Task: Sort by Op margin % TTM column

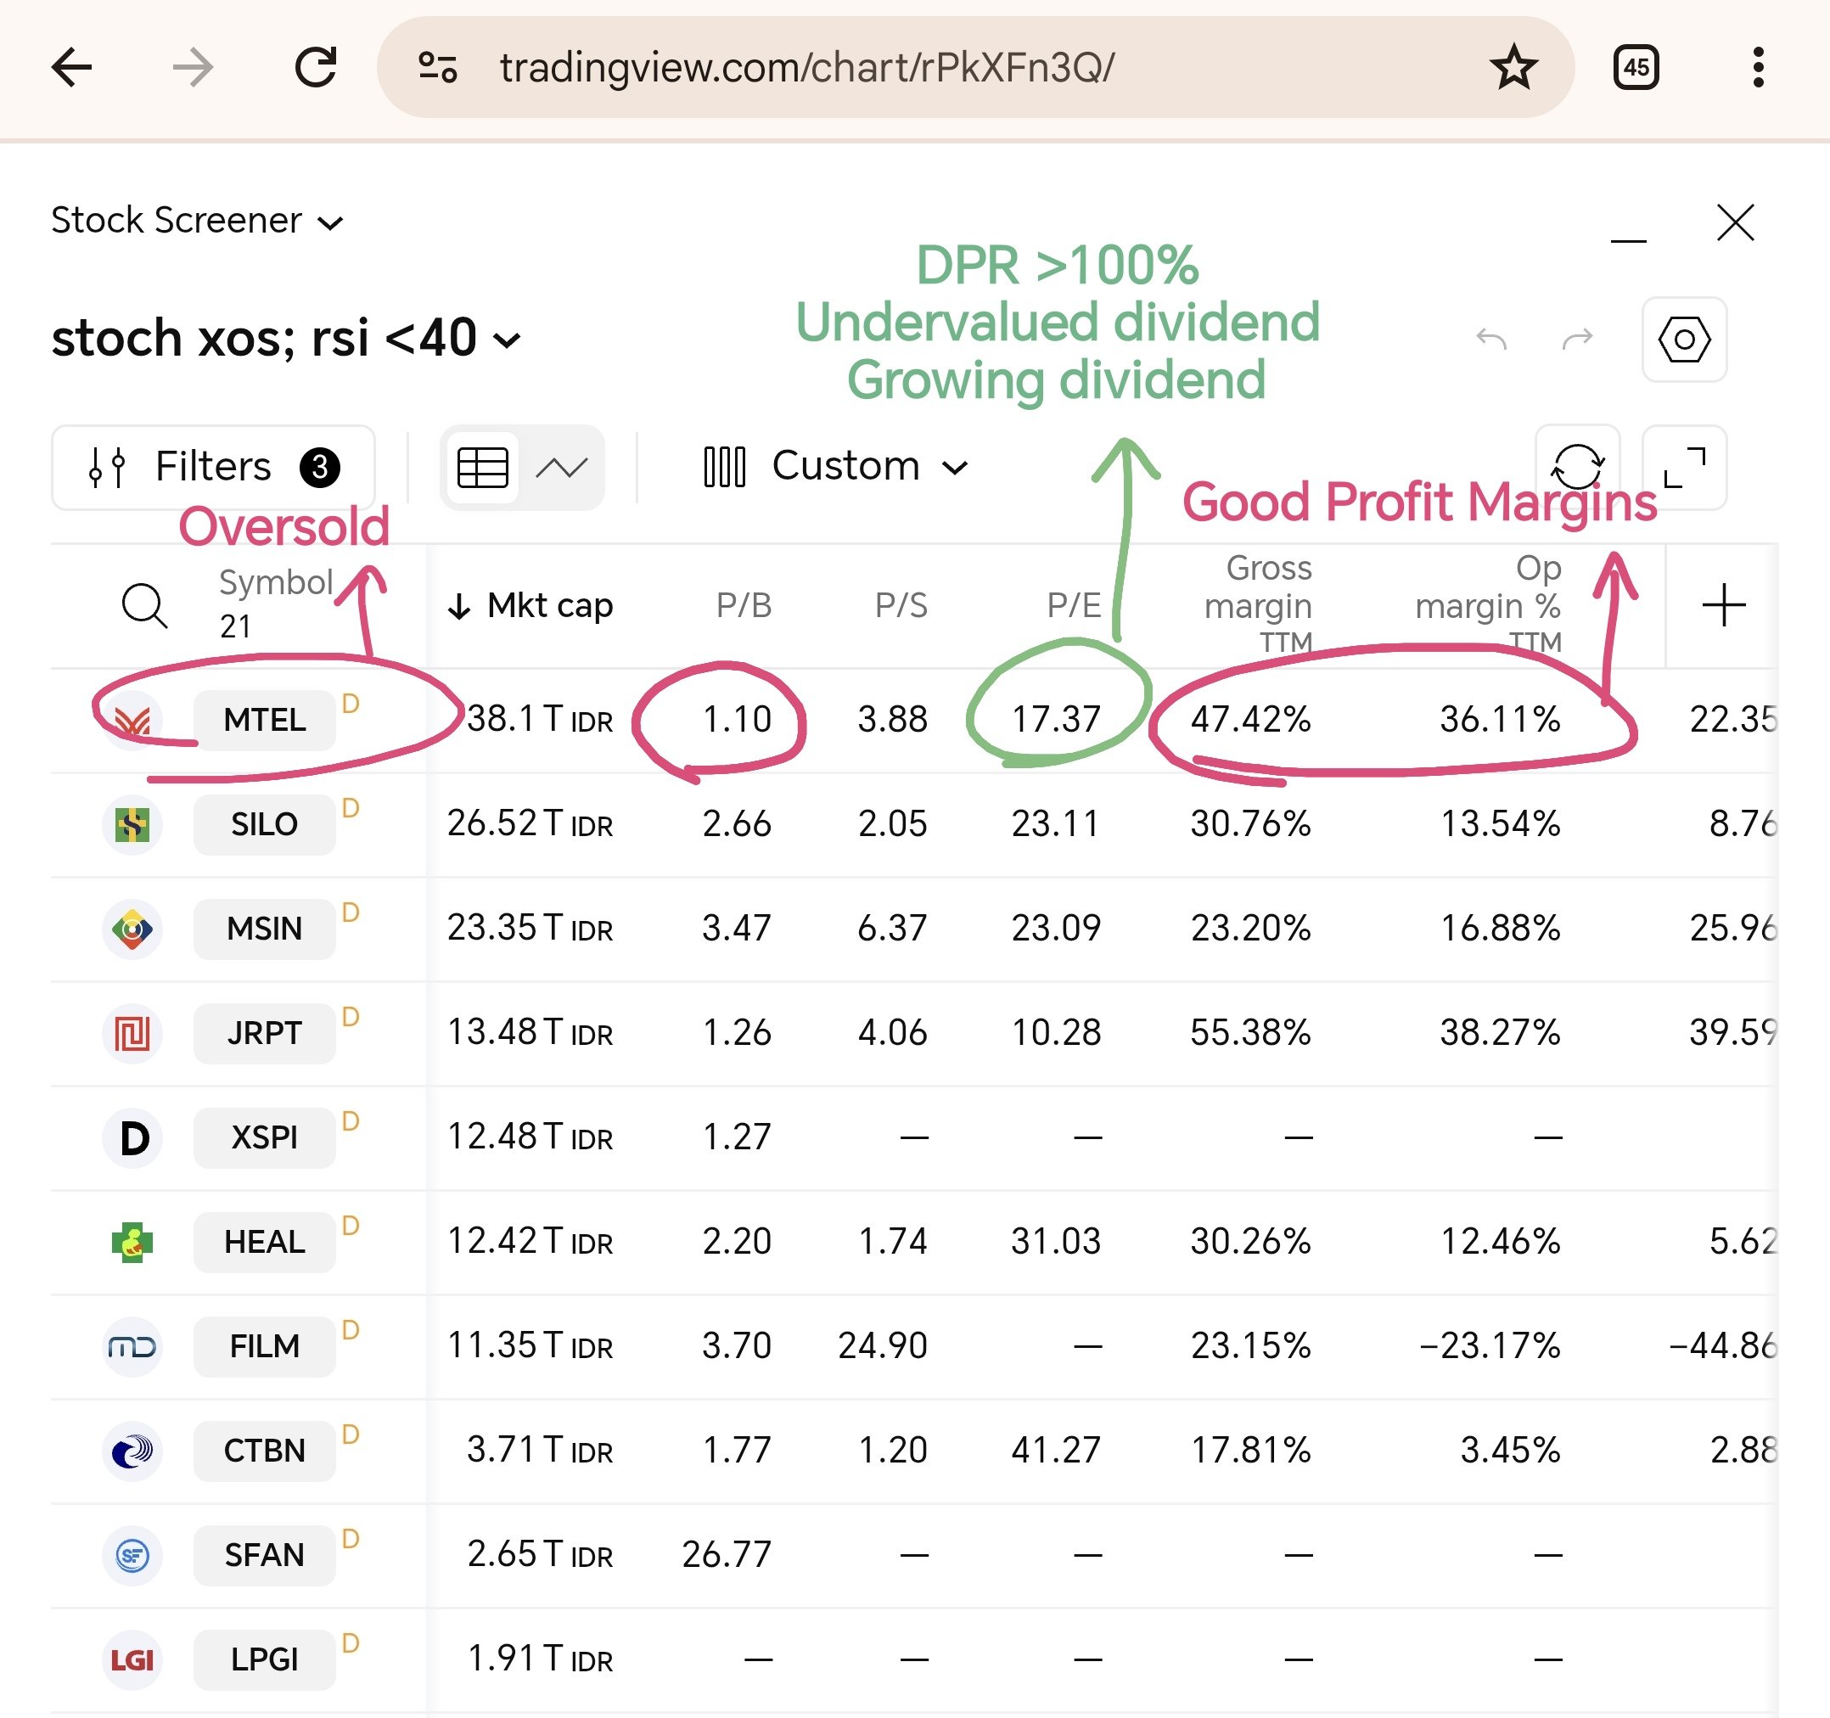Action: (x=1489, y=604)
